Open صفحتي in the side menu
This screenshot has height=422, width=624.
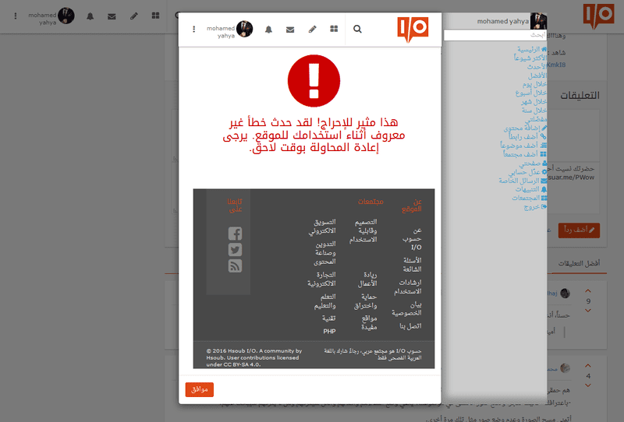tap(533, 163)
